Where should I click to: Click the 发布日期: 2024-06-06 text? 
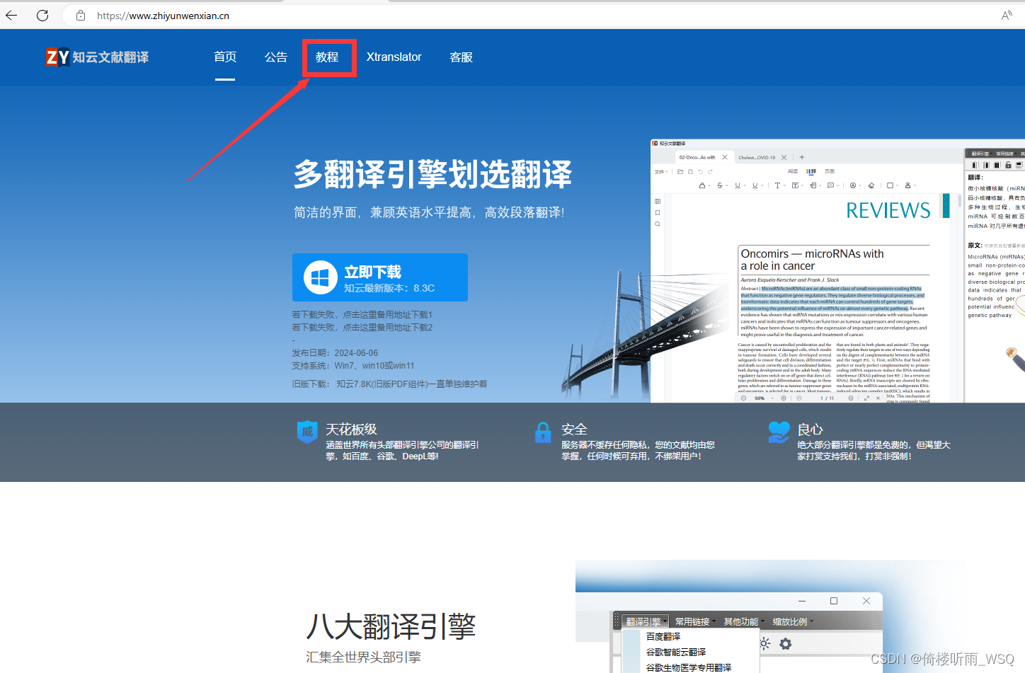pyautogui.click(x=335, y=352)
